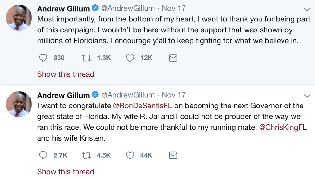Screen dimensions: 315x179
Task: Send the first tweet via direct message
Action: click(173, 58)
